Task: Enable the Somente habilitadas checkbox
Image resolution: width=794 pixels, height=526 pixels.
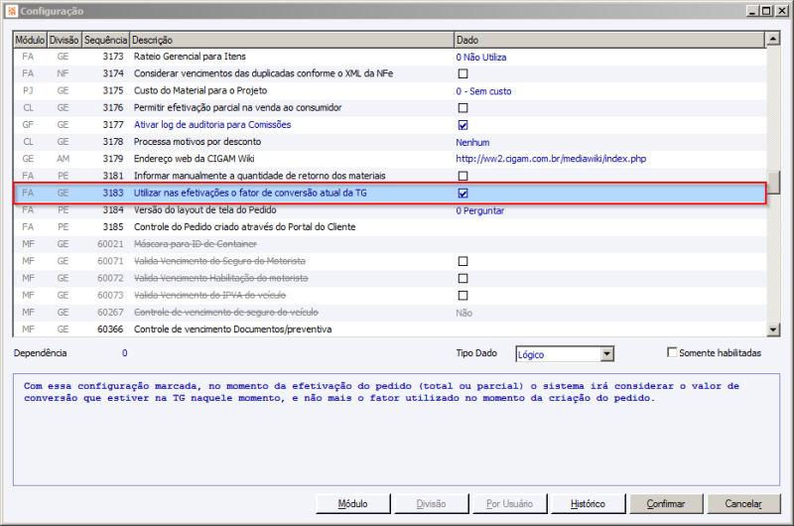Action: click(x=672, y=352)
